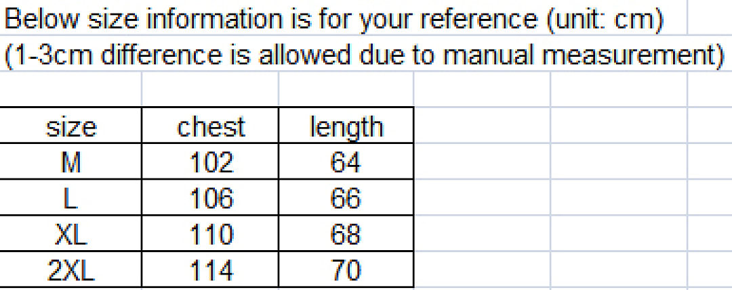Click the cell containing size M
Screen dimensions: 732x290
70,161
